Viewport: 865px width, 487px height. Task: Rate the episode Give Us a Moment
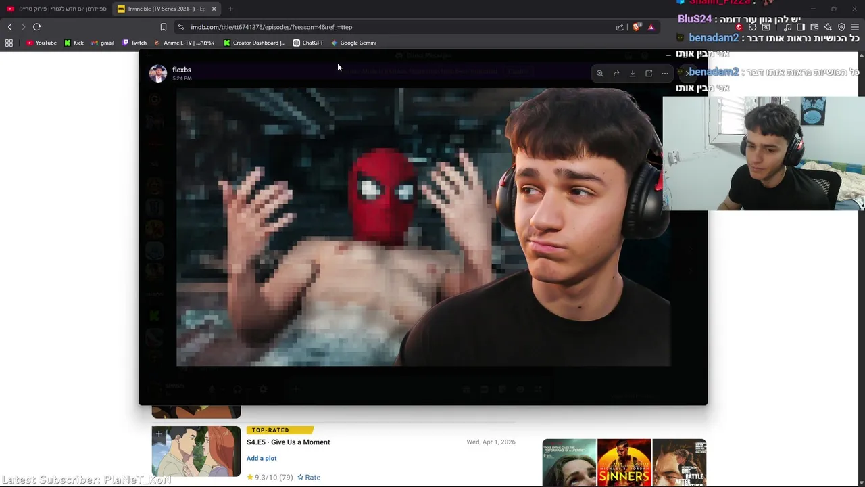pyautogui.click(x=309, y=477)
